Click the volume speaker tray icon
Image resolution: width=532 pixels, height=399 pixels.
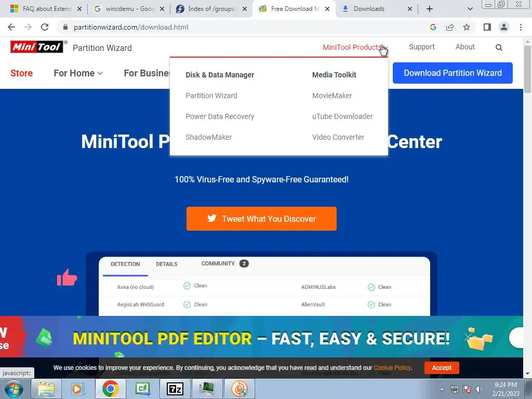coord(480,389)
